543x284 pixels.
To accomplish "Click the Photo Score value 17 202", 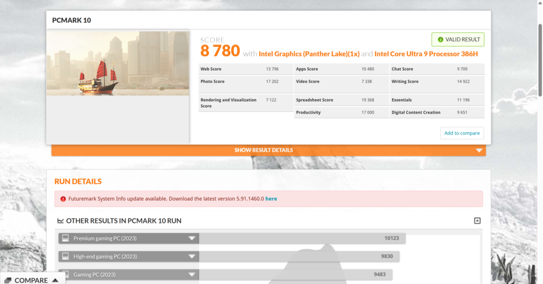I will pyautogui.click(x=272, y=82).
